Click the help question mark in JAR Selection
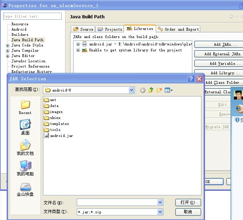 (x=191, y=79)
